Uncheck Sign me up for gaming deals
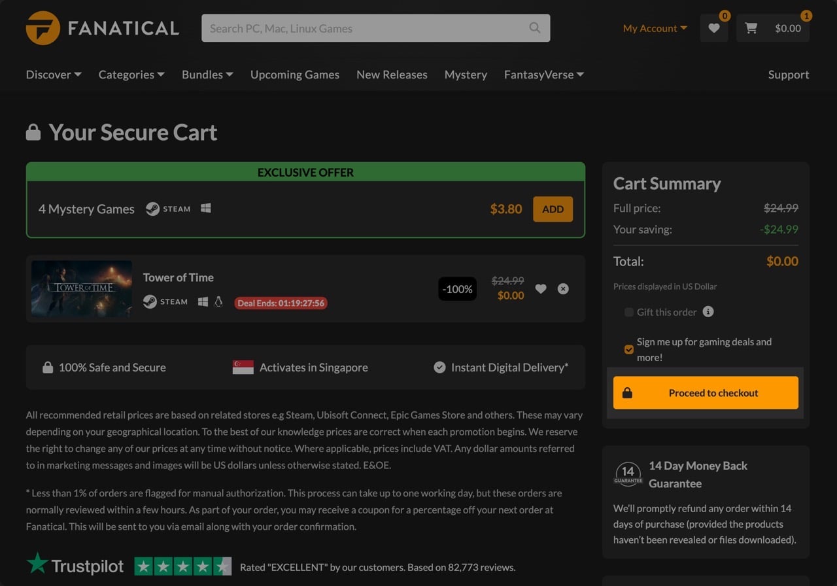Screen dimensions: 837x586 click(x=629, y=350)
